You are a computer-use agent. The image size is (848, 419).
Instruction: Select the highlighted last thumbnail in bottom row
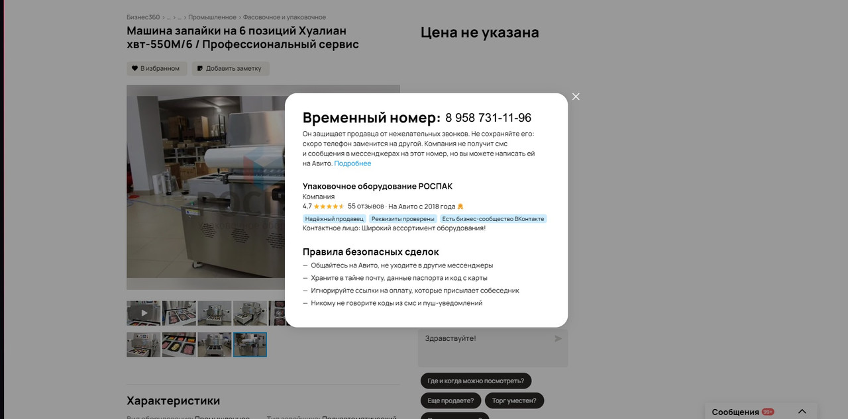[250, 345]
